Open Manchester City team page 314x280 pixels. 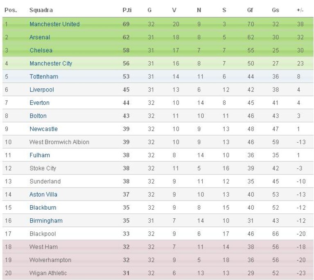(51, 63)
